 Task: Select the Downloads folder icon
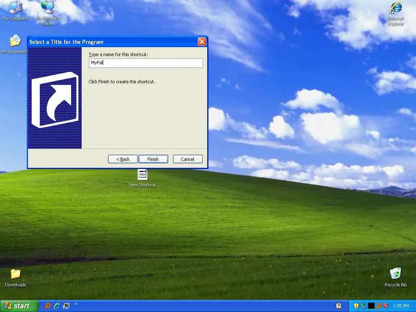pos(15,278)
